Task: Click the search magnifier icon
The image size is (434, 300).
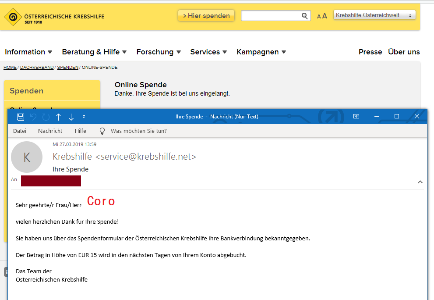Action: pos(304,16)
